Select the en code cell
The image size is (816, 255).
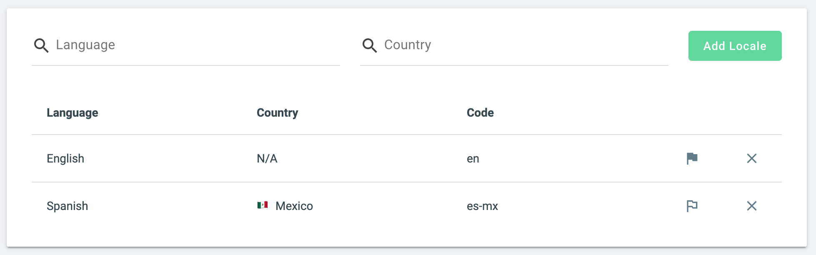473,159
